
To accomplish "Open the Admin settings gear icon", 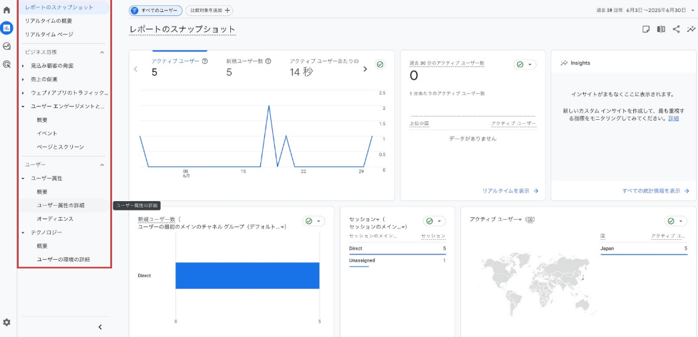I will pos(7,322).
